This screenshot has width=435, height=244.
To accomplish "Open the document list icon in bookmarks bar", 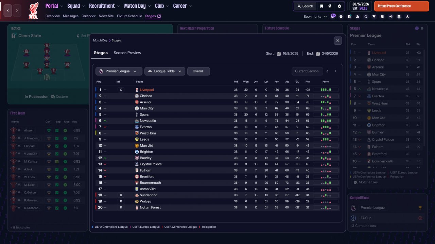I will click(382, 16).
